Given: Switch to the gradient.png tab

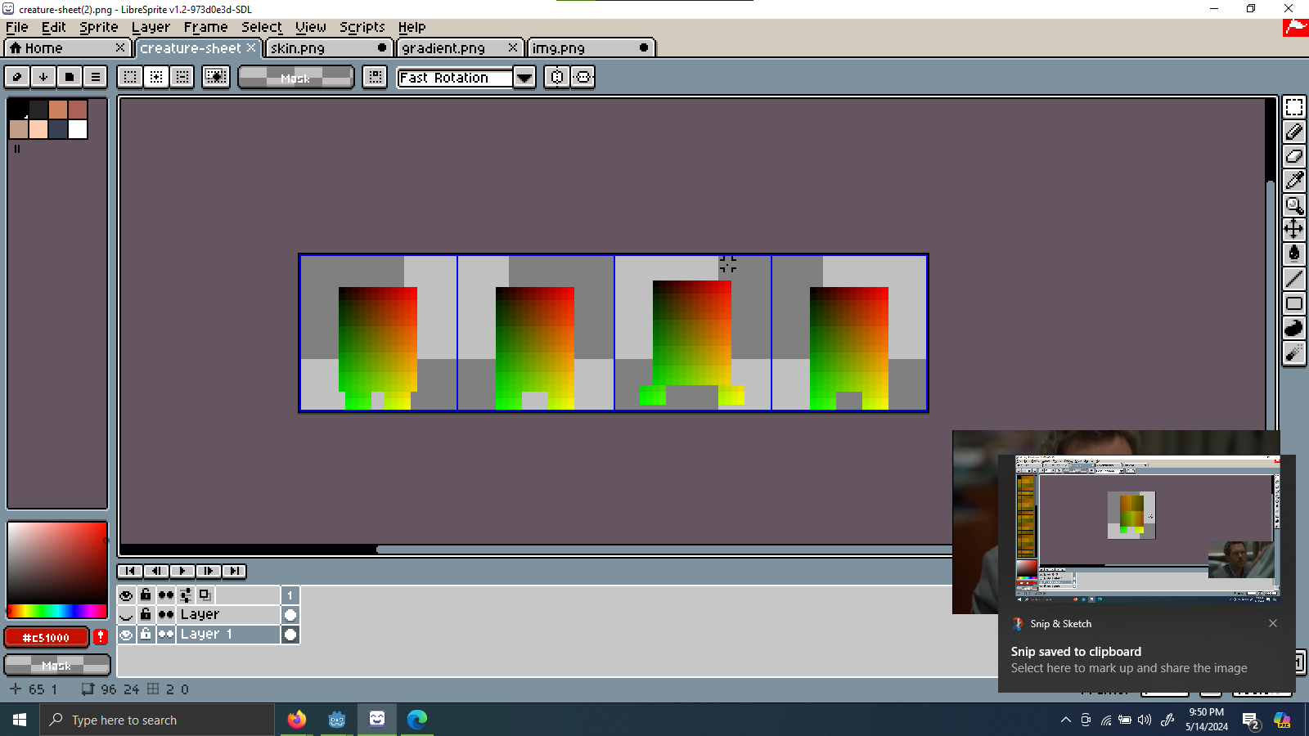Looking at the screenshot, I should coord(443,48).
